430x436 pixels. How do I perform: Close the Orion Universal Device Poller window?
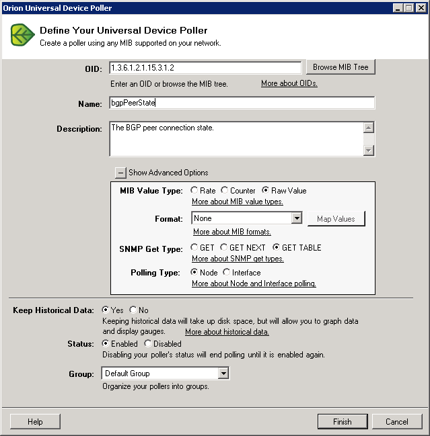click(x=421, y=8)
